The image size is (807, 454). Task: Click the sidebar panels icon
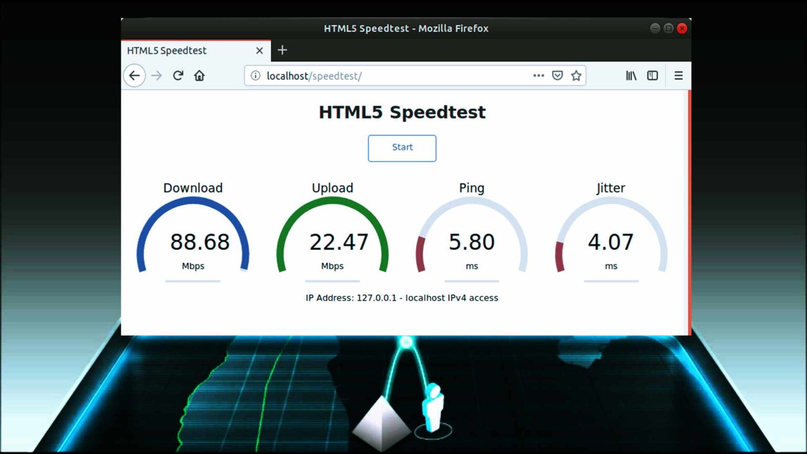point(652,75)
